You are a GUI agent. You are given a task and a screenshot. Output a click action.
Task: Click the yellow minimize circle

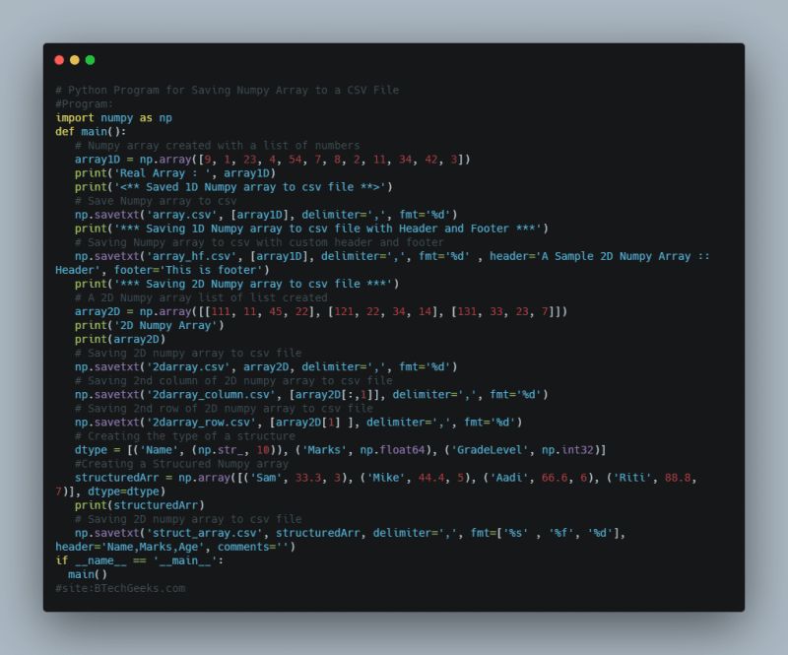(x=74, y=59)
